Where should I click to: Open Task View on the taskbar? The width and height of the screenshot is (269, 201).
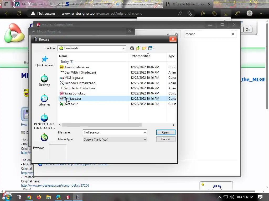click(19, 197)
